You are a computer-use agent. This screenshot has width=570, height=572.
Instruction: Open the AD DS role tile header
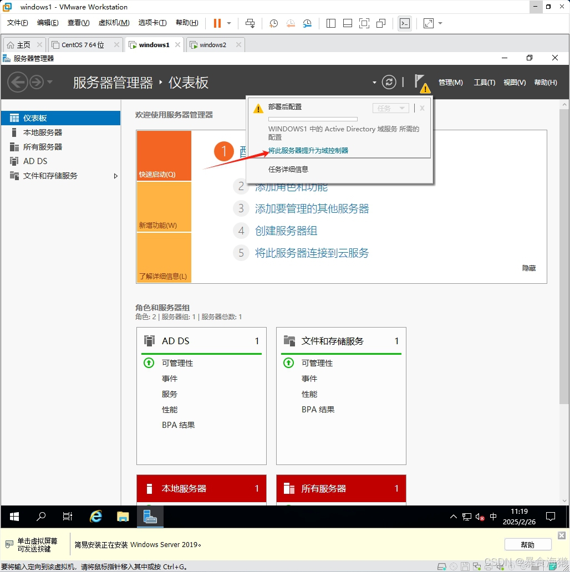click(x=201, y=341)
